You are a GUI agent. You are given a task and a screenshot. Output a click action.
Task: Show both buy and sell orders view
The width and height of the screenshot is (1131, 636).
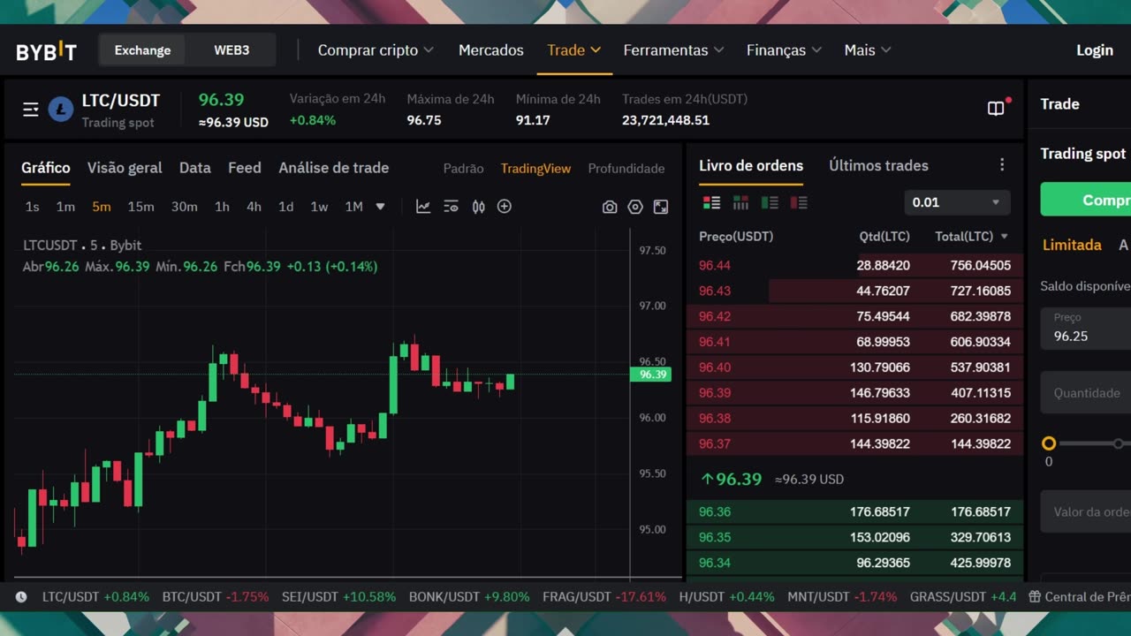click(x=711, y=202)
